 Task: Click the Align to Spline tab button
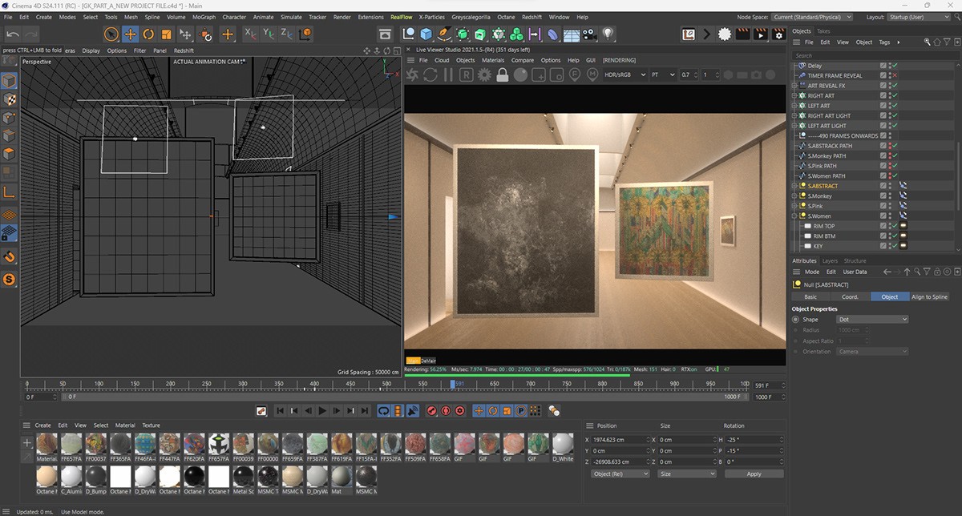click(x=929, y=296)
